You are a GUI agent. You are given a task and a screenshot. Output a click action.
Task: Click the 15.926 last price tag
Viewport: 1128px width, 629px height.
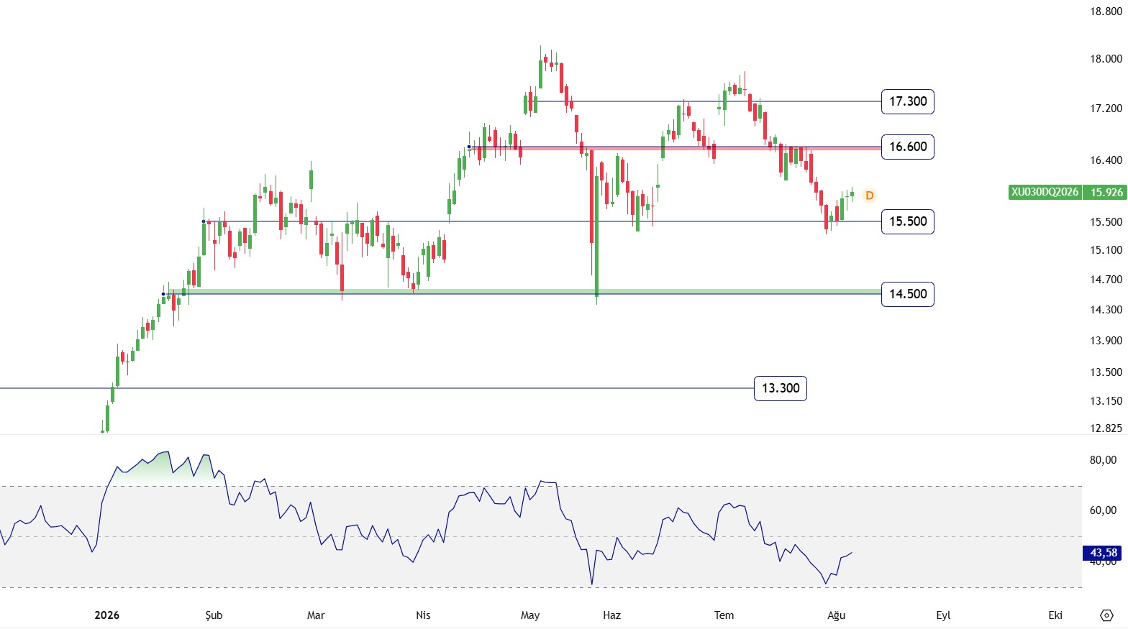coord(1106,192)
